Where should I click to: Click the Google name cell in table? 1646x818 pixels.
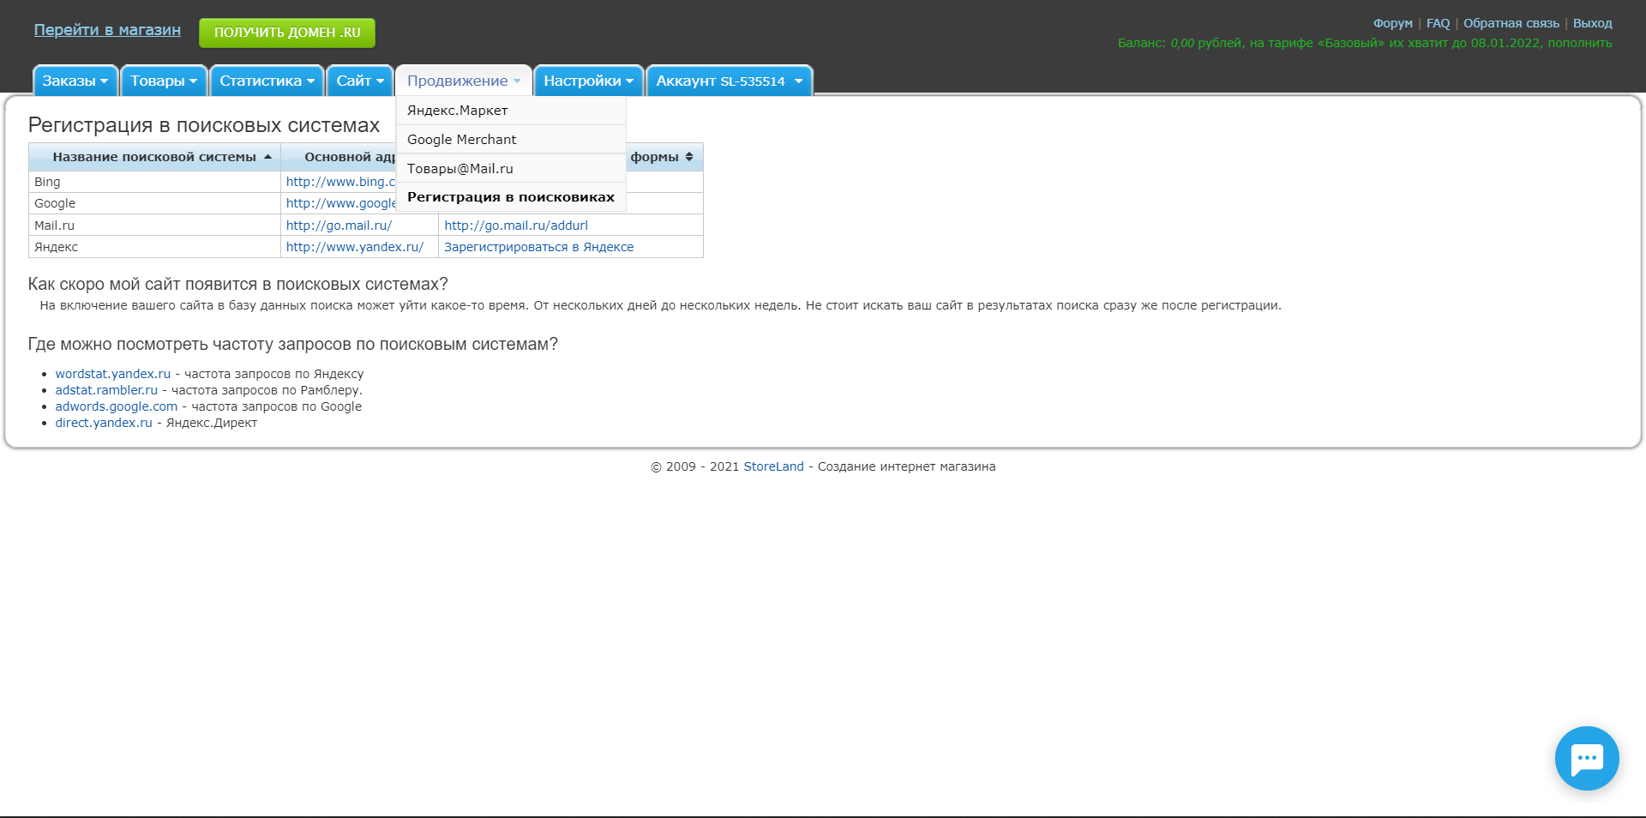154,203
